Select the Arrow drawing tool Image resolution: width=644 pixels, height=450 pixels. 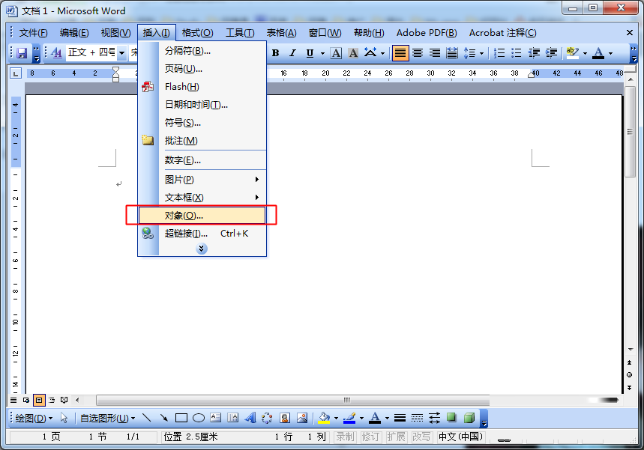tap(164, 418)
